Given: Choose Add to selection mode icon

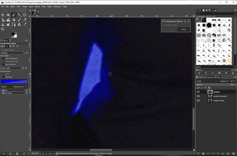Looking at the screenshot, I should click(x=11, y=46).
